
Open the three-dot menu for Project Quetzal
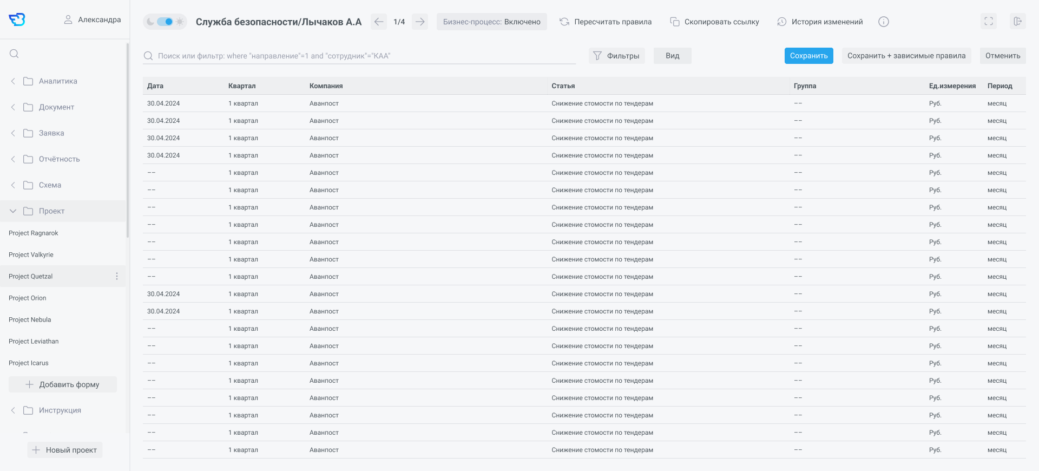coord(117,276)
